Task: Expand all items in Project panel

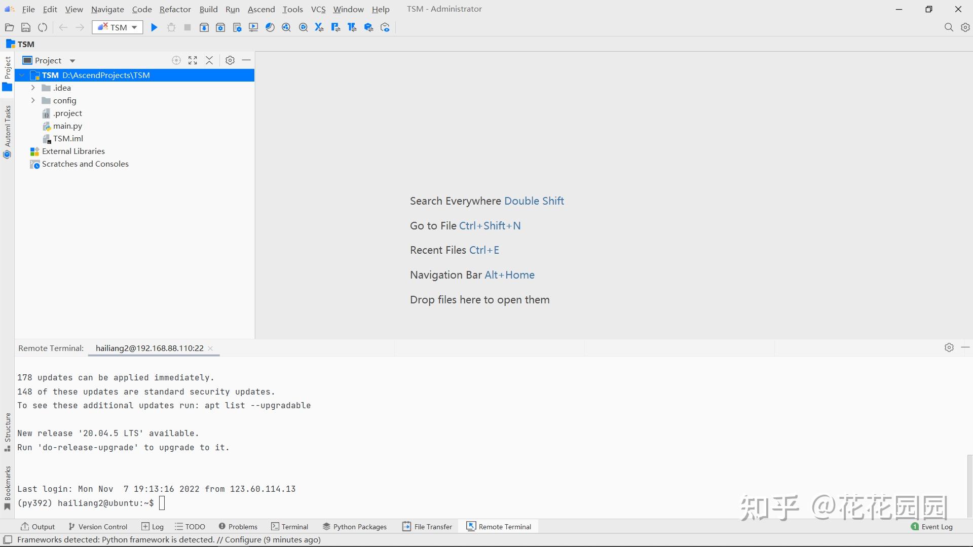Action: [x=193, y=60]
